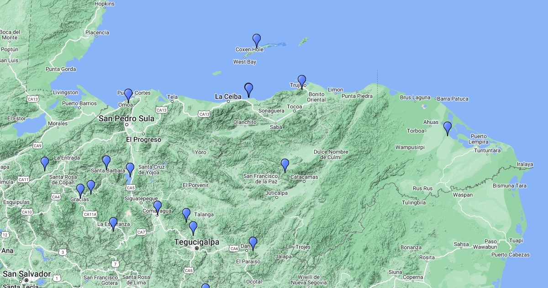Screen dimensions: 548x288
Task: Click the San Pedro Sula city label
Action: point(126,118)
